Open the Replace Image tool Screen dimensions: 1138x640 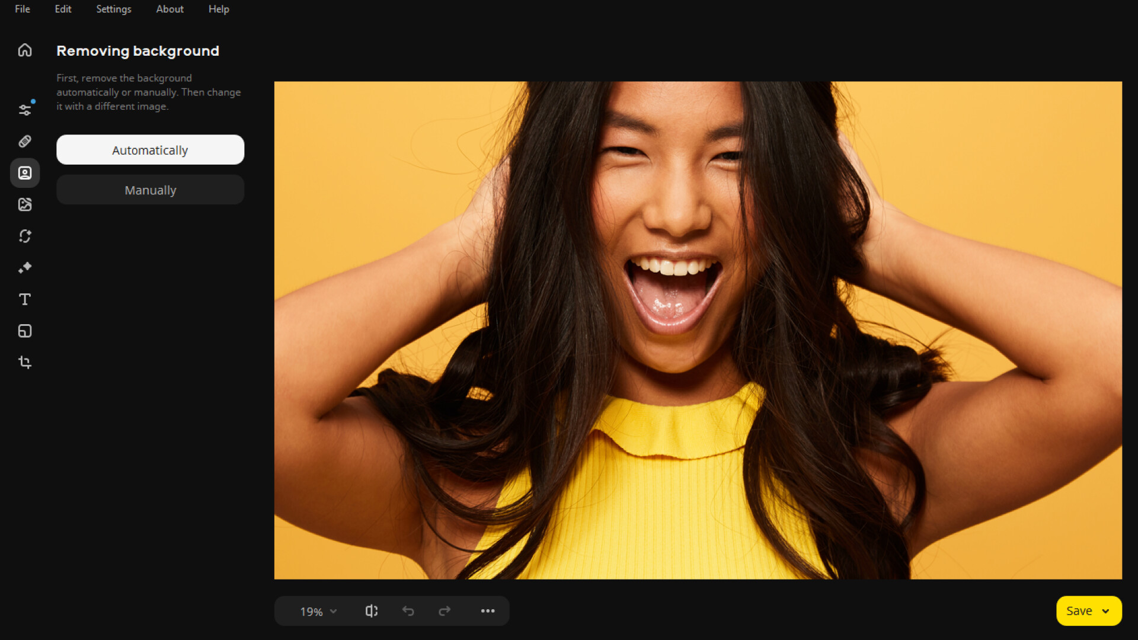[24, 204]
